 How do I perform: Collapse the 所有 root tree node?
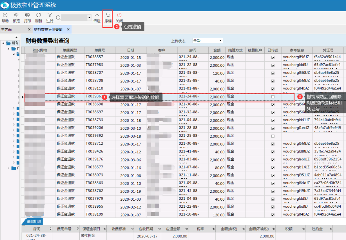click(3, 43)
